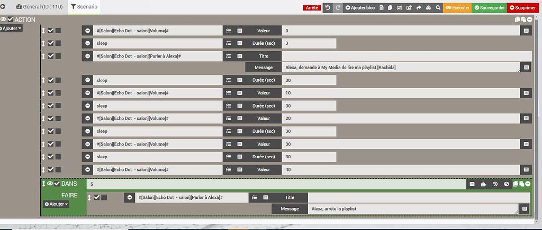Screen dimensions: 542x230
Task: Toggle the eye icon on the DANS block
Action: [x=50, y=184]
